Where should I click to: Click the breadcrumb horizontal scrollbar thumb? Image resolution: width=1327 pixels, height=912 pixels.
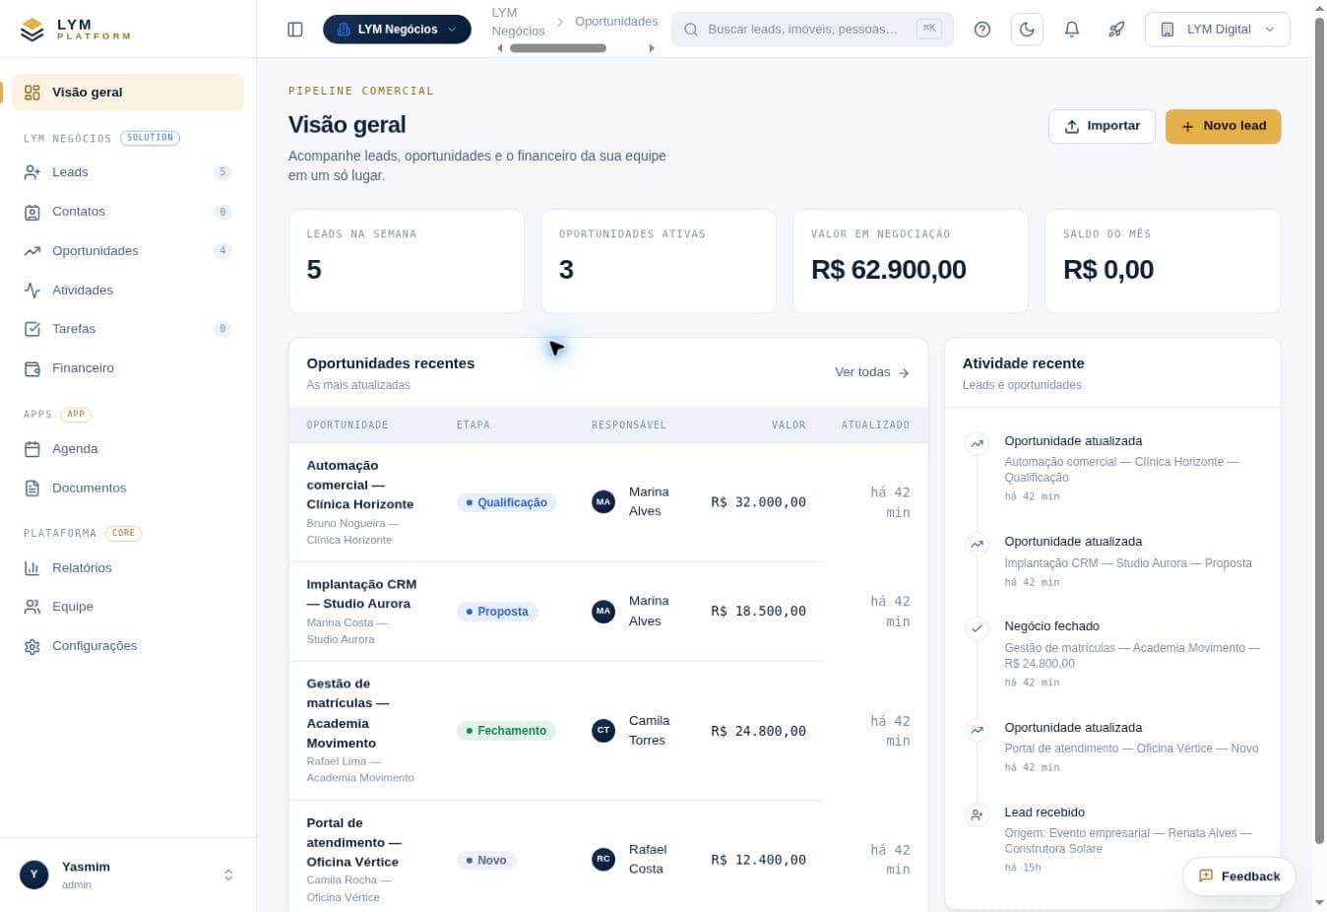pyautogui.click(x=558, y=48)
